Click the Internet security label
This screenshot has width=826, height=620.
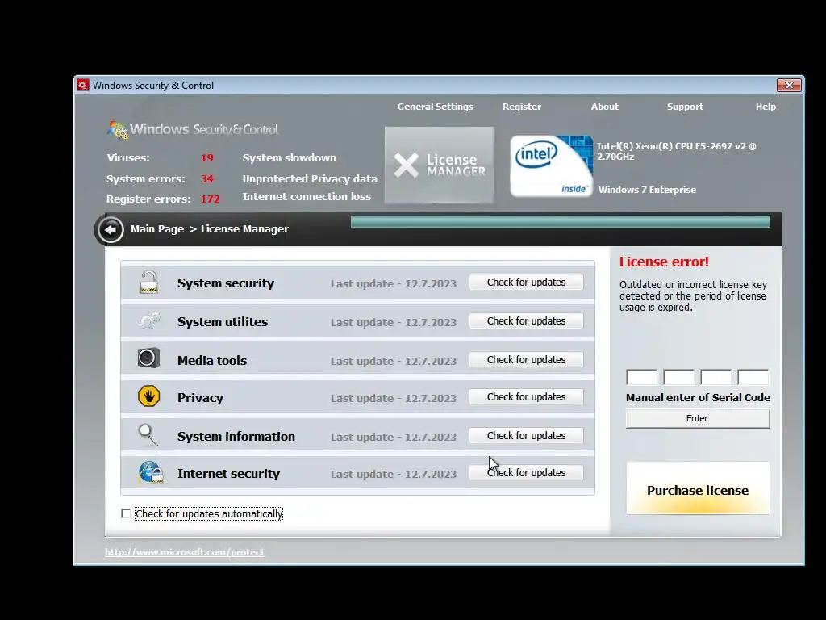pos(228,473)
